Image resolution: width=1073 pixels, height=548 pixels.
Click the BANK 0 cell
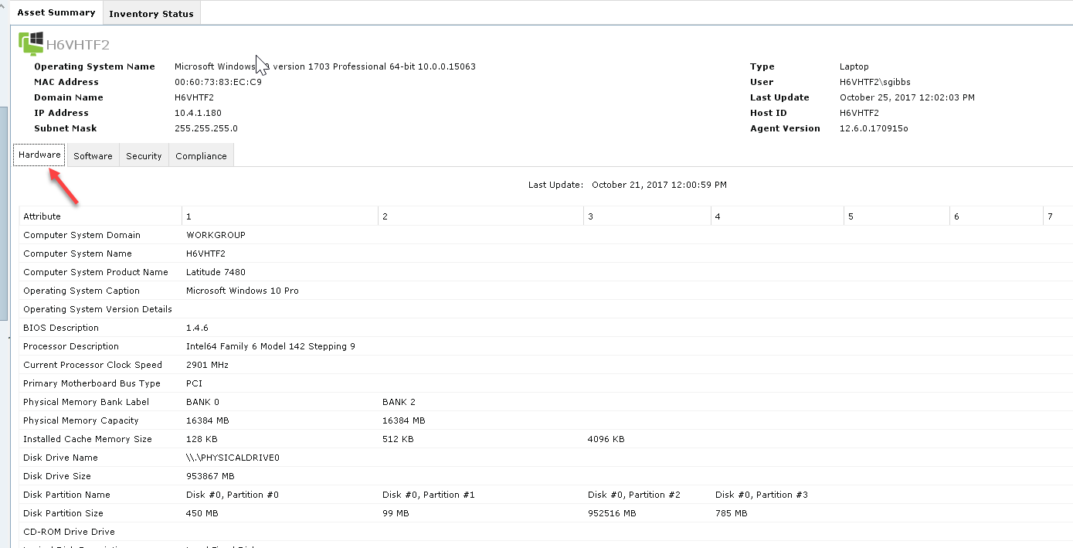tap(202, 402)
